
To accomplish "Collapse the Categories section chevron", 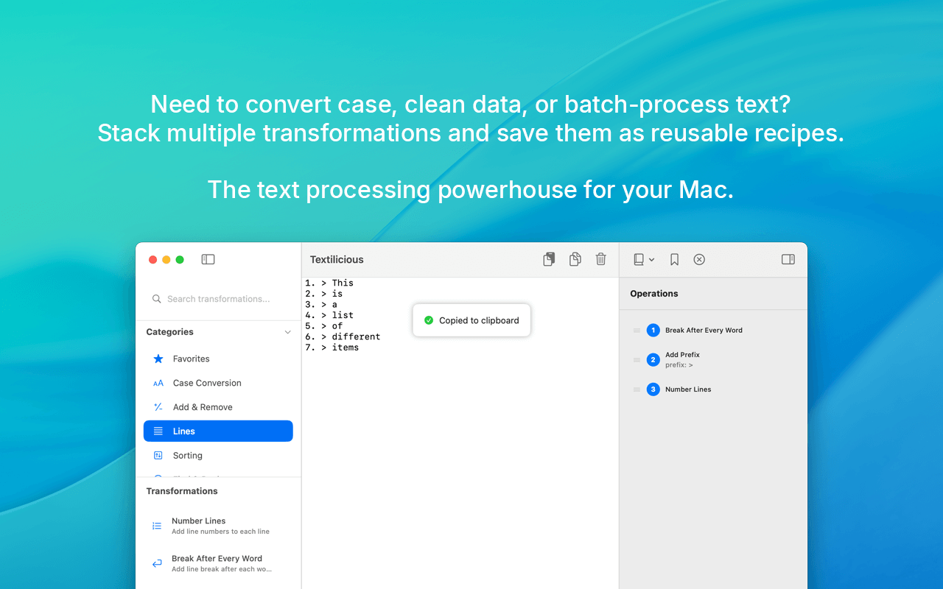I will coord(287,332).
